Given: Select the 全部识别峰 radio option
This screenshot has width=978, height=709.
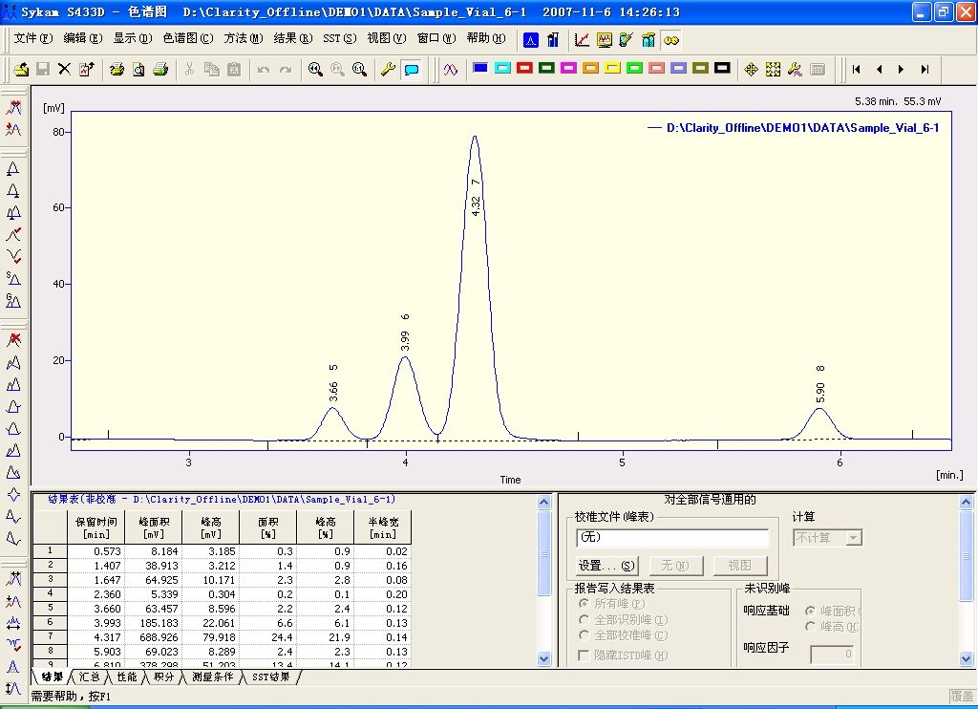Looking at the screenshot, I should tap(584, 619).
